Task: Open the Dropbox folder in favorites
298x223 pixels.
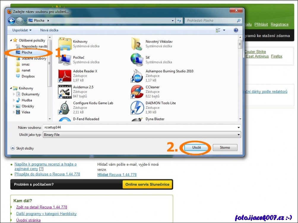Action: tap(28, 76)
